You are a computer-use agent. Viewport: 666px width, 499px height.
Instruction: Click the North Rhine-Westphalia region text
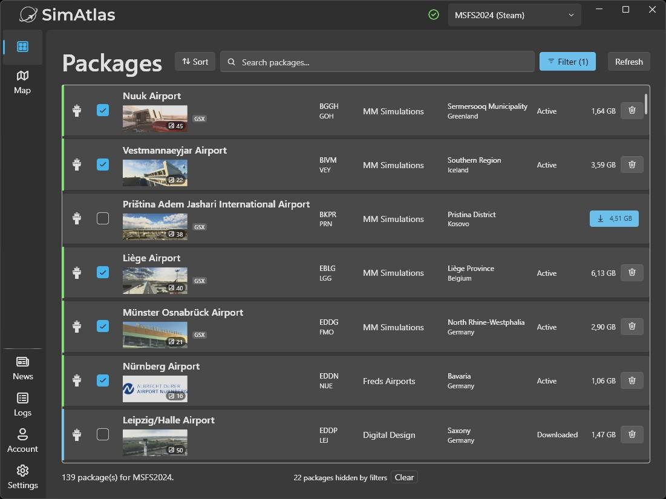tap(486, 322)
